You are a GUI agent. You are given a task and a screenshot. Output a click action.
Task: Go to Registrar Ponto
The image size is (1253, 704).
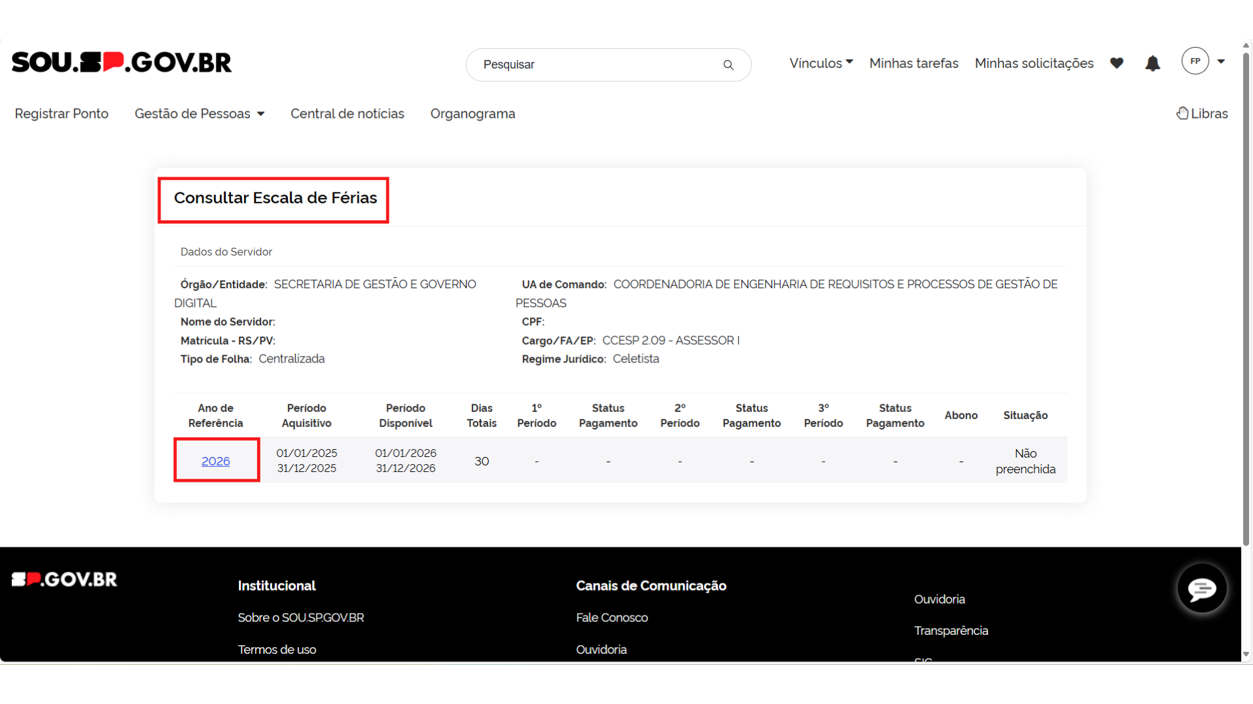tap(61, 114)
